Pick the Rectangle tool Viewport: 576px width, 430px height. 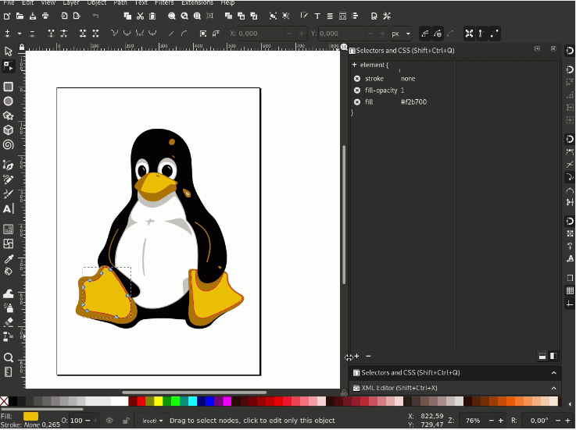point(8,87)
